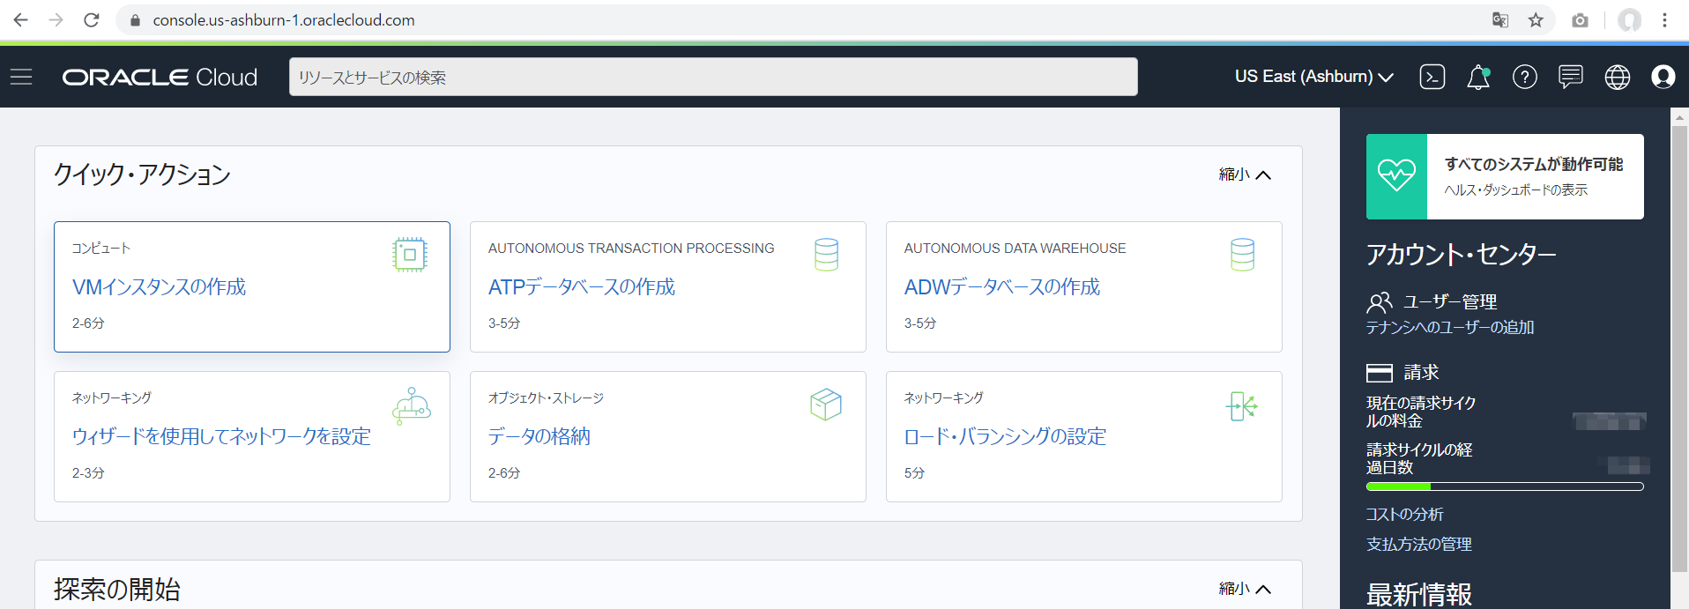
Task: Bookmark this page with the star icon
Action: click(x=1536, y=20)
